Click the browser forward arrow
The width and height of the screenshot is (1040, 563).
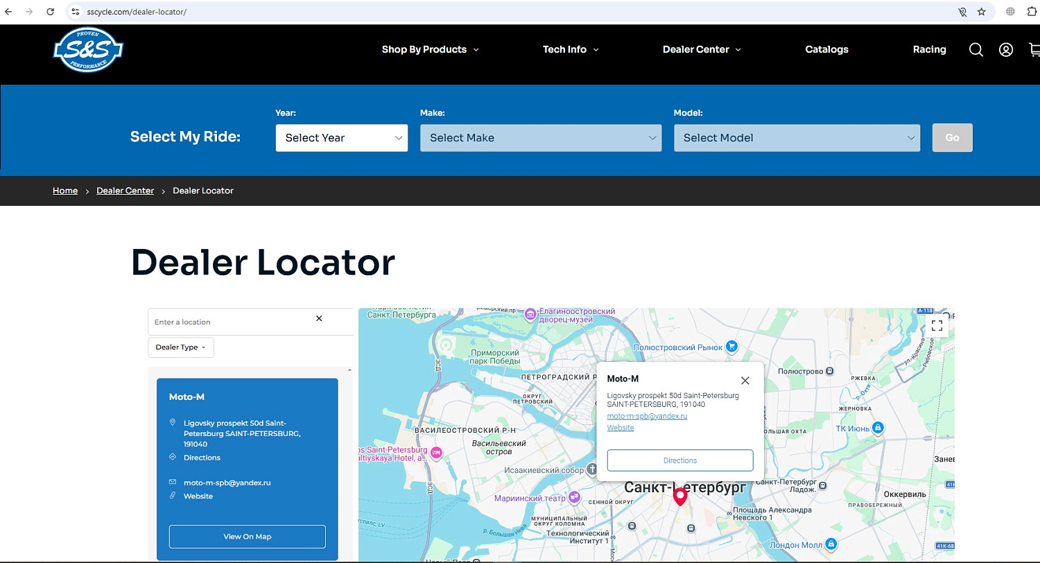click(29, 12)
